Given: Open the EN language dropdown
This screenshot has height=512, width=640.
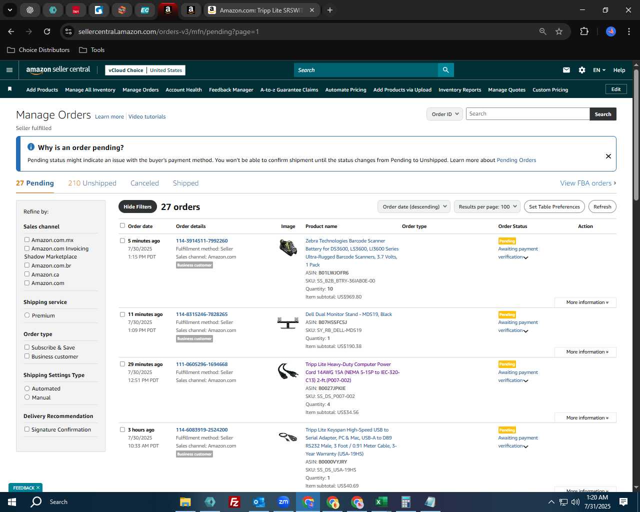Looking at the screenshot, I should click(x=599, y=70).
